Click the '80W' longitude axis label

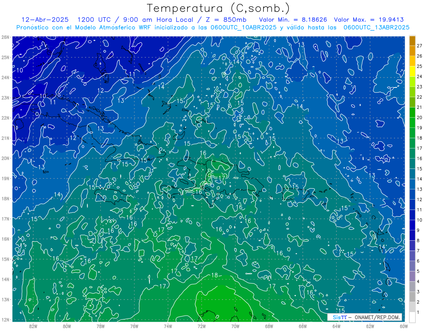[x=66, y=326]
